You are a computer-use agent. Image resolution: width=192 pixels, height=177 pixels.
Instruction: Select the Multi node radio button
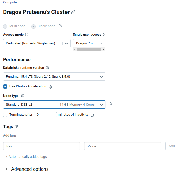[5, 26]
